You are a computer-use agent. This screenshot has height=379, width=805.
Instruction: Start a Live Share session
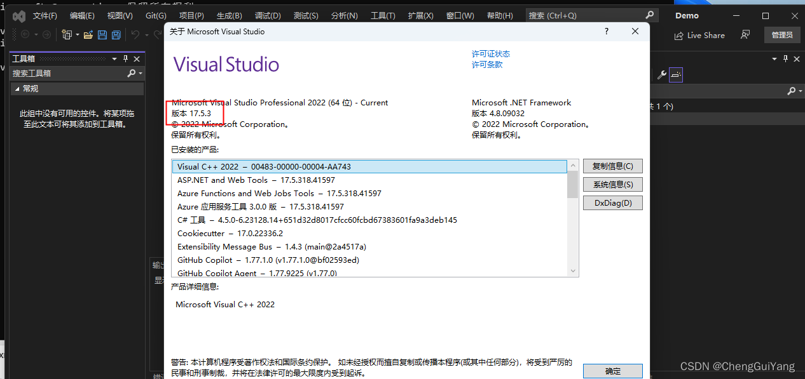point(699,36)
